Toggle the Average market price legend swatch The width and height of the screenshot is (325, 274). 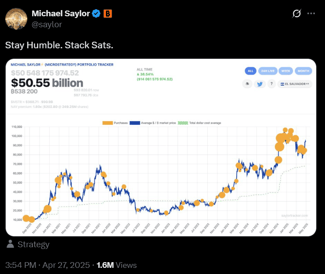135,123
